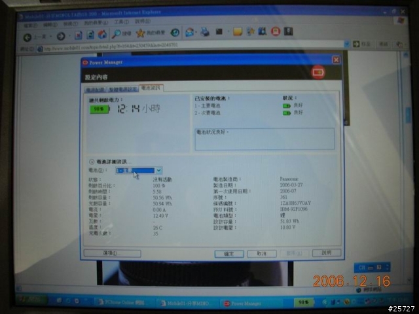Click the 說明 Help button in dialog
The width and height of the screenshot is (419, 314).
coord(327,253)
